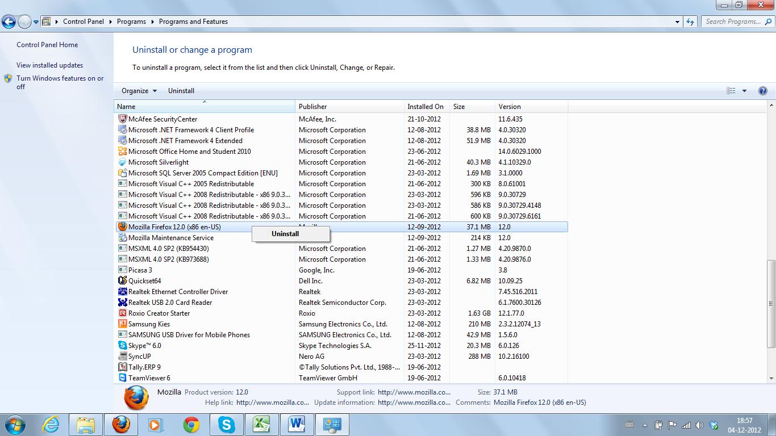The height and width of the screenshot is (436, 776).
Task: Sort by Size column header
Action: click(473, 107)
